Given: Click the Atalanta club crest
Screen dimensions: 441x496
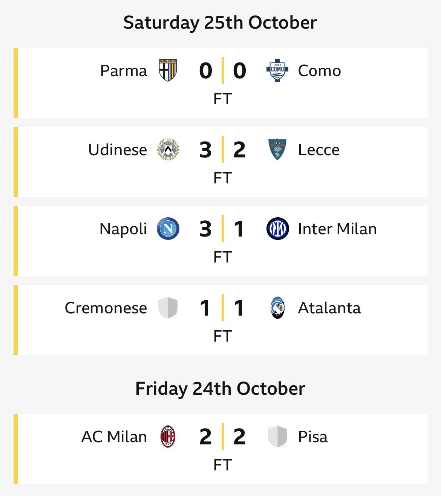Looking at the screenshot, I should coord(277,308).
